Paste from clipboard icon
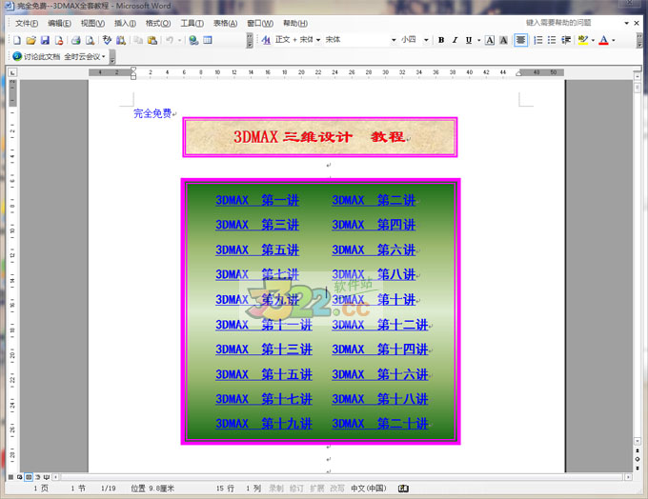The image size is (648, 499). click(152, 40)
